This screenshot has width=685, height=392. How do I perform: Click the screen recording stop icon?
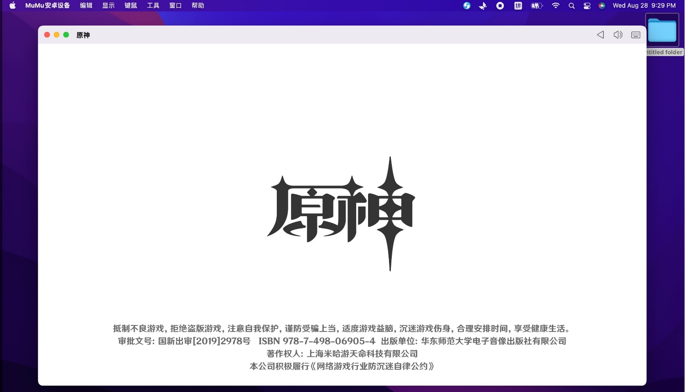click(x=500, y=5)
